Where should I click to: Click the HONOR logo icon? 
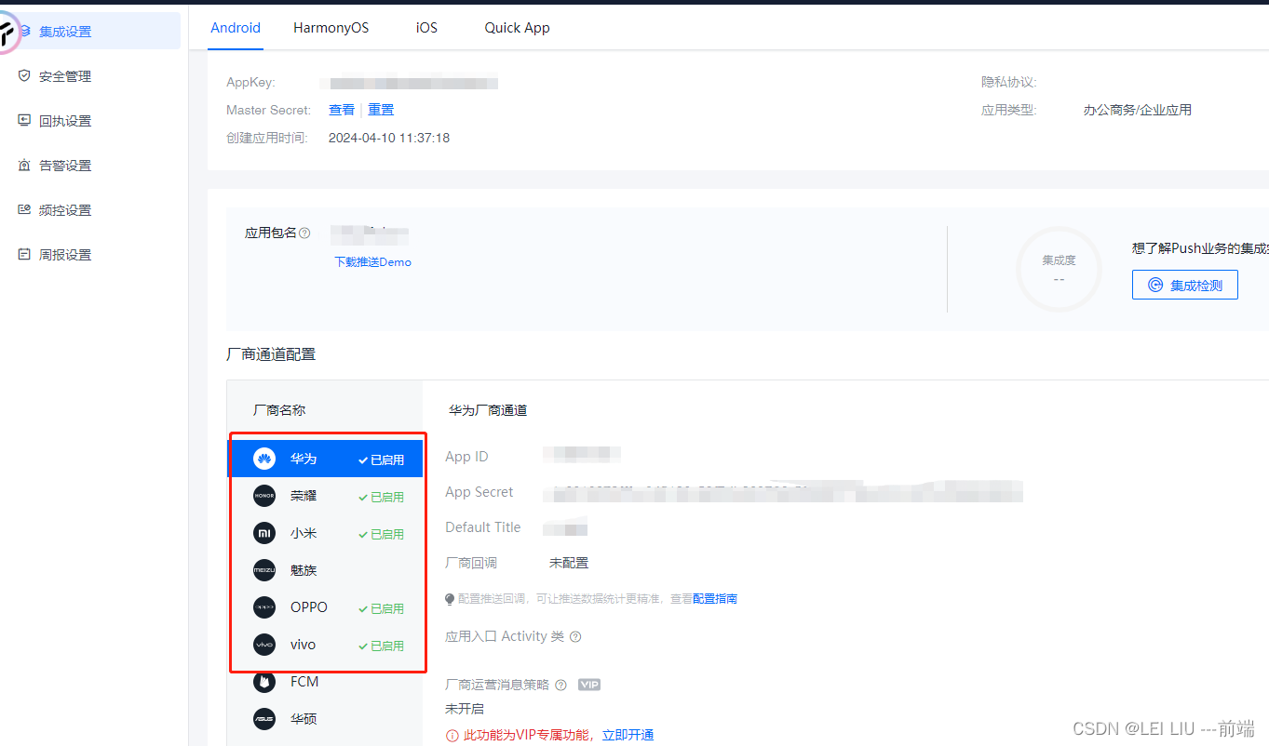pyautogui.click(x=264, y=496)
